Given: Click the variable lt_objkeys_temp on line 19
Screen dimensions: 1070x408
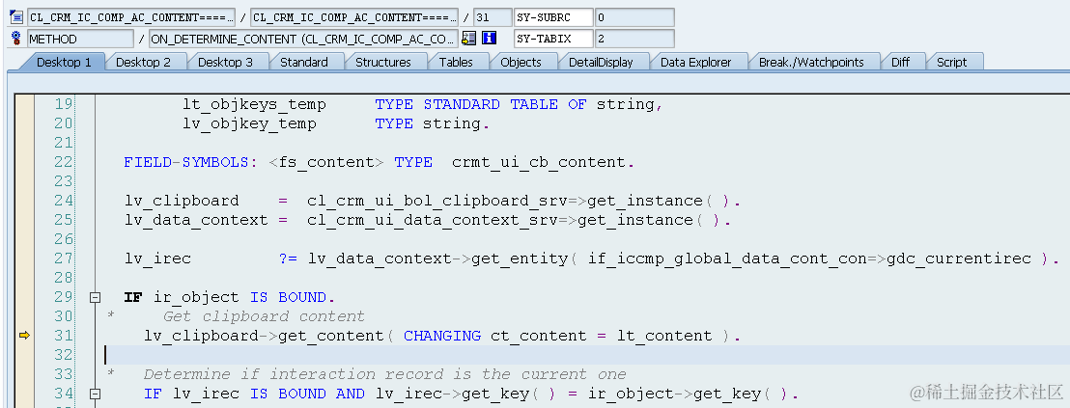Looking at the screenshot, I should (255, 105).
